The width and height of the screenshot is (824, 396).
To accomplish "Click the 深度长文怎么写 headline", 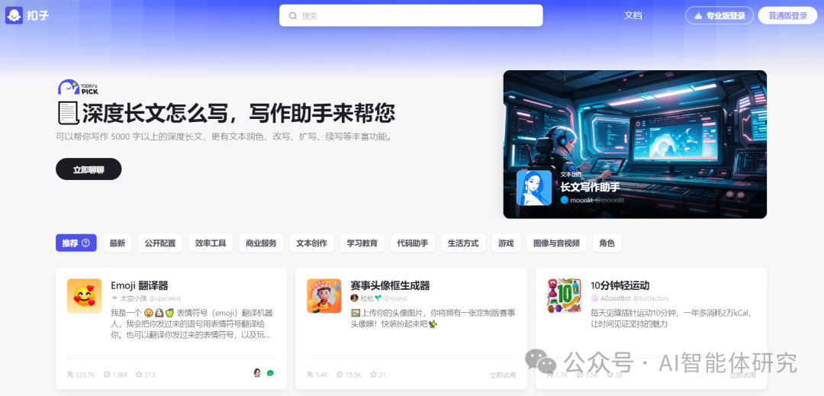I will pos(226,113).
